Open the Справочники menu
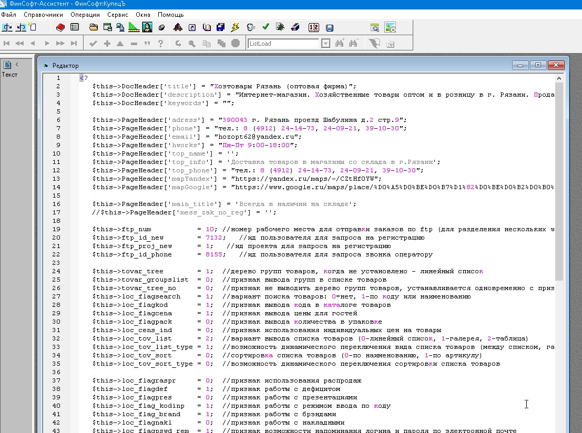The height and width of the screenshot is (433, 582). [43, 15]
